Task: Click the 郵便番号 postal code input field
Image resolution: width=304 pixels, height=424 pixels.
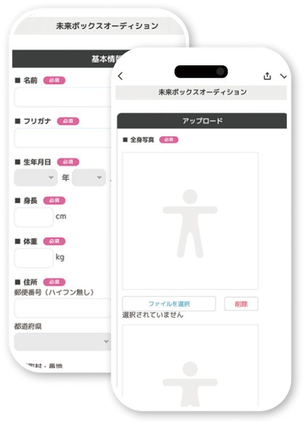Action: coord(63,308)
